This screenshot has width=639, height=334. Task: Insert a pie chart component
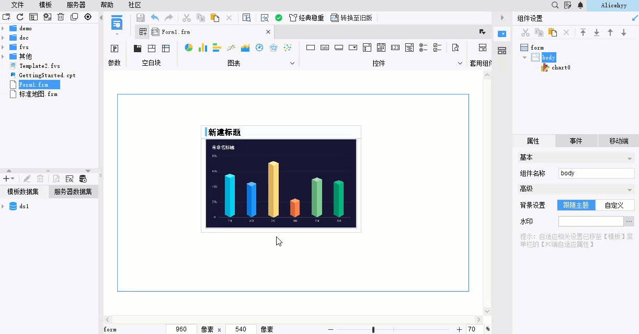pyautogui.click(x=189, y=47)
